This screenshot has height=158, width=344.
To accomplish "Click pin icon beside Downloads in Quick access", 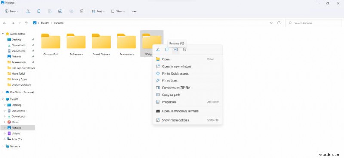I will pos(33,45).
